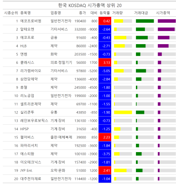Click the 종가 column header
Screen dimensions: 176x184
click(83, 13)
